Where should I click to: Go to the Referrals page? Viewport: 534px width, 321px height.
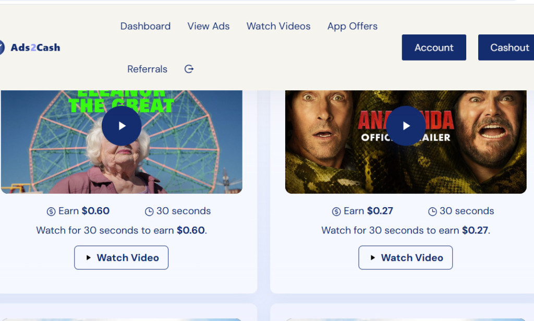click(x=147, y=68)
